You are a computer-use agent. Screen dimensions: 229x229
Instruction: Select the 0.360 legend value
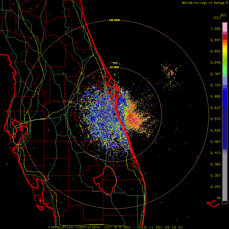[x=216, y=164]
